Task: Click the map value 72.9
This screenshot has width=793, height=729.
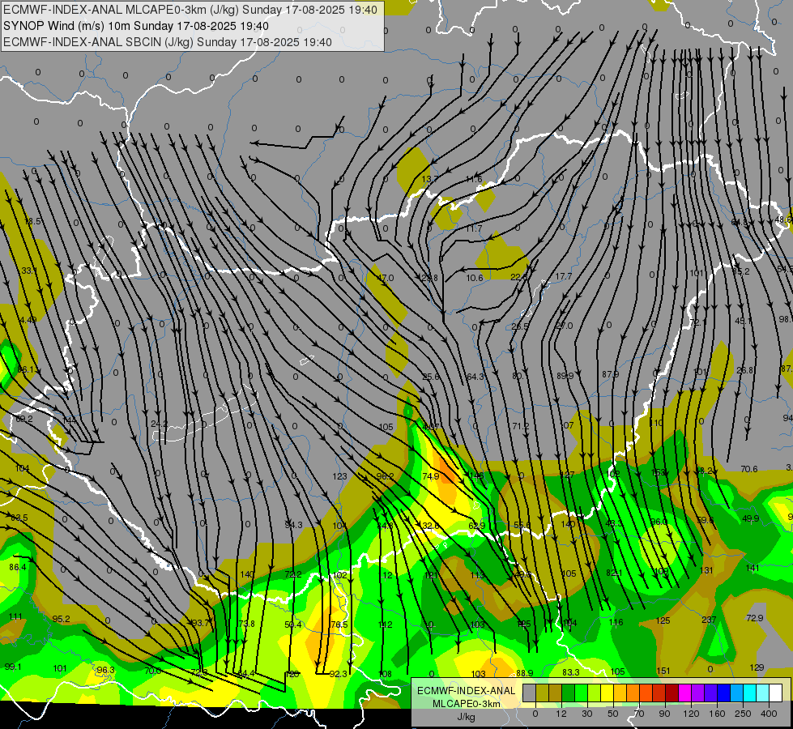Action: pos(755,618)
